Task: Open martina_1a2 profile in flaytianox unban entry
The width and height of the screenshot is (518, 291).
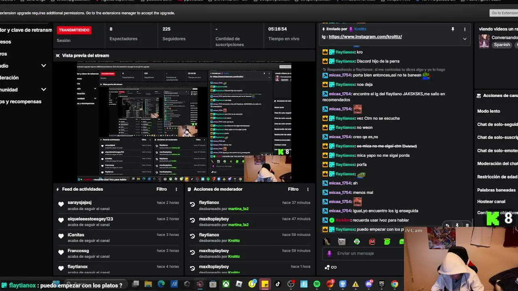Action: pyautogui.click(x=238, y=209)
